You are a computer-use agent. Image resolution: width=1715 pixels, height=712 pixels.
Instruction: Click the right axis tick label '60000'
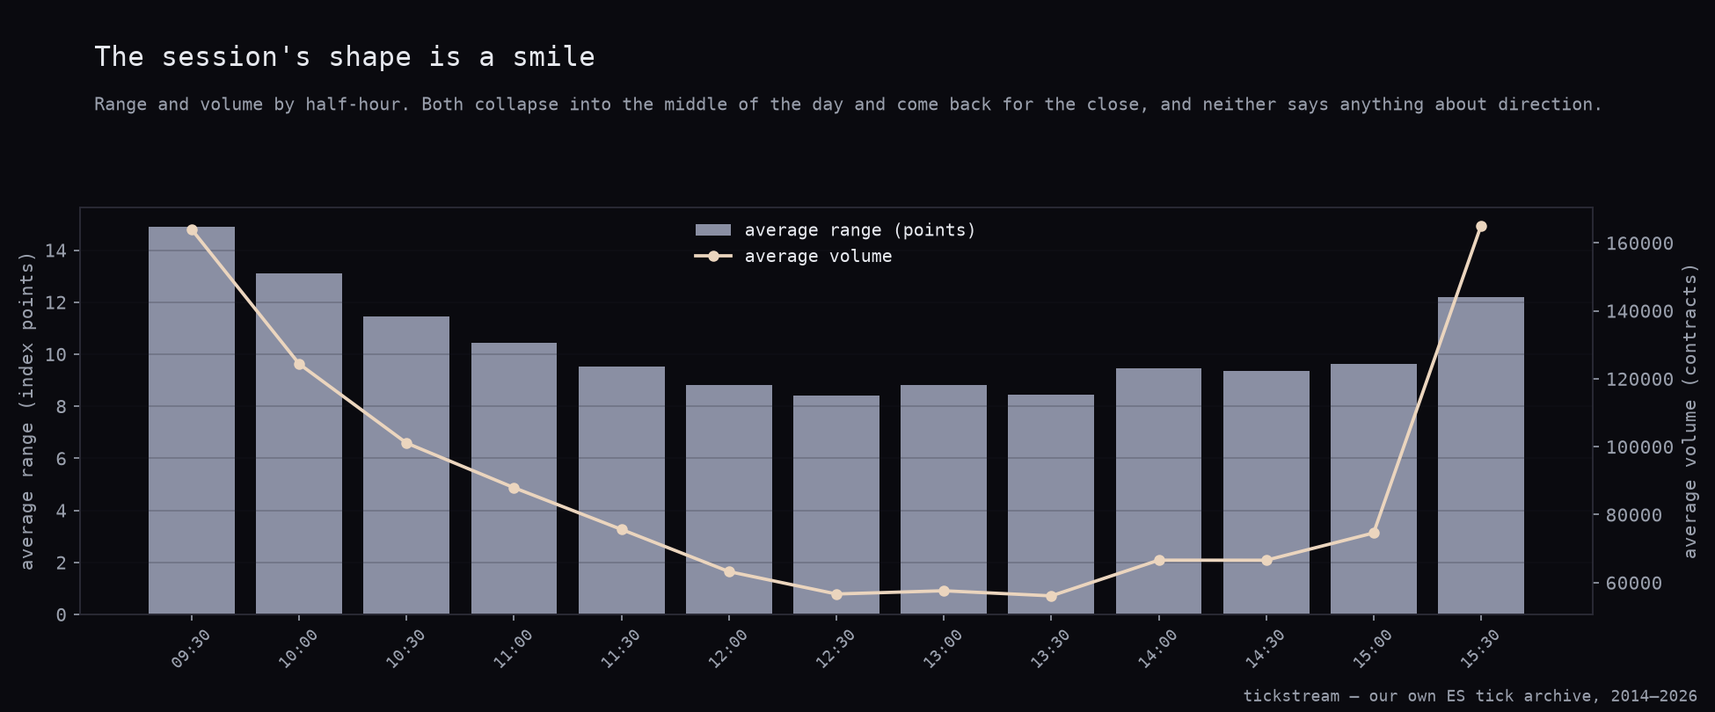point(1634,584)
